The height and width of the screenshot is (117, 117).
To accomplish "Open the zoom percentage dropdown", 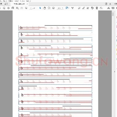I will pyautogui.click(x=60, y=8).
